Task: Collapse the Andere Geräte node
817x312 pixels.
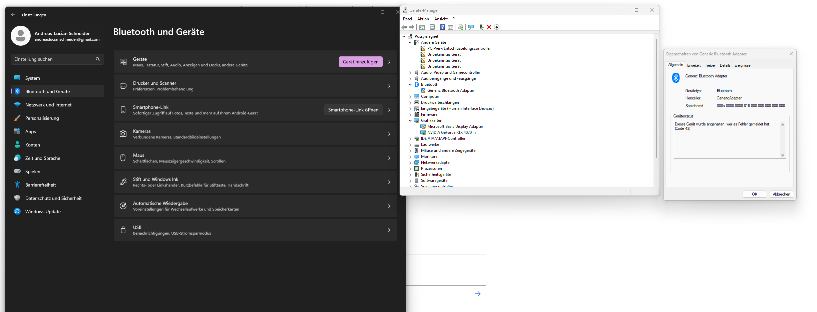Action: 410,42
